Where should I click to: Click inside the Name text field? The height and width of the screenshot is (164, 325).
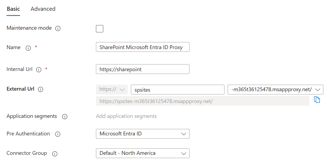tap(142, 47)
